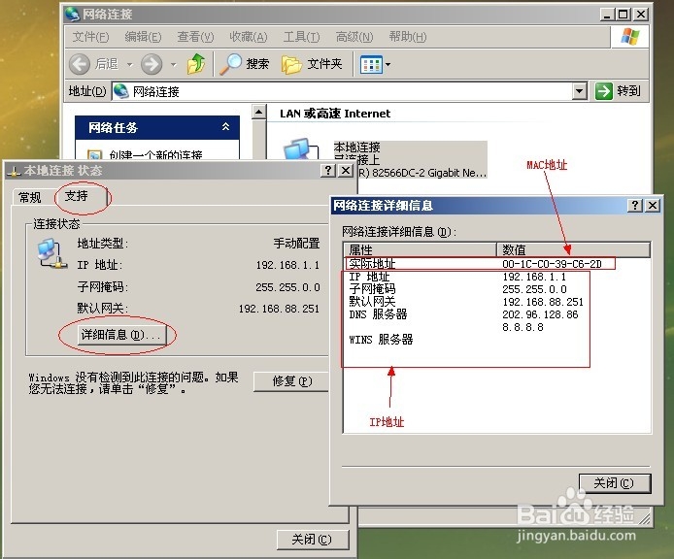
Task: Click IP value 192.168.1.1 in status dialog
Action: pyautogui.click(x=287, y=265)
